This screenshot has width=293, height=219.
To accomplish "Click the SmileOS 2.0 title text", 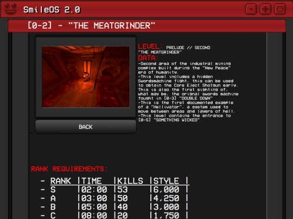I will click(x=52, y=10).
